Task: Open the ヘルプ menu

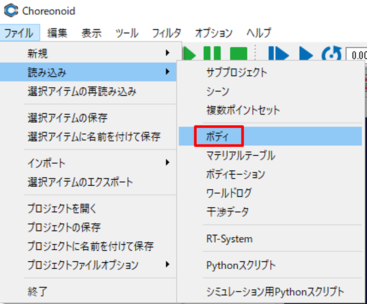Action: (x=259, y=33)
